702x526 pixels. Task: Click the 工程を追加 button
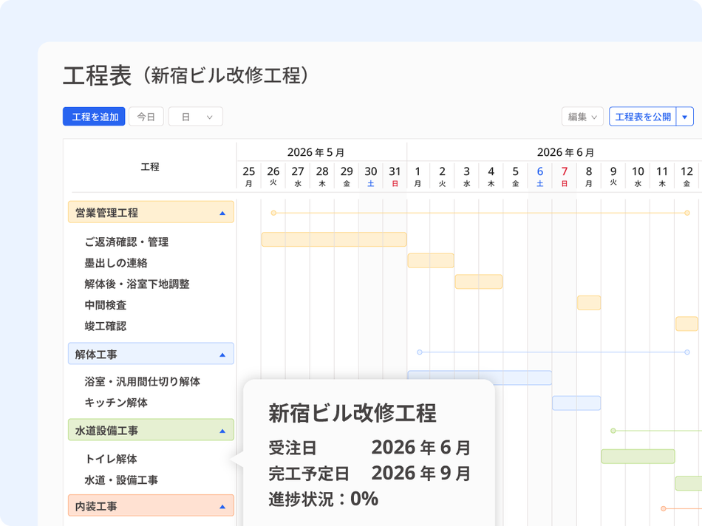tap(94, 117)
